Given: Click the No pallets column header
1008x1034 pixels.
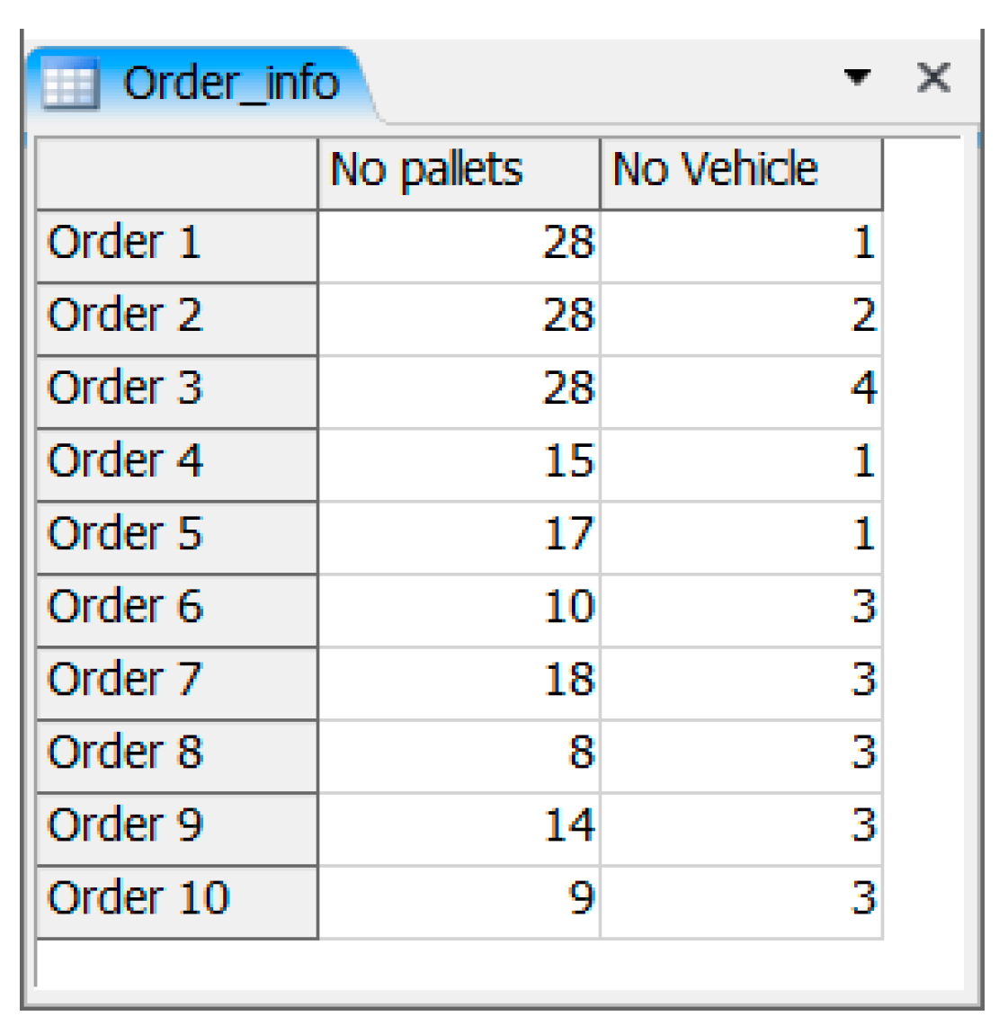Looking at the screenshot, I should 459,173.
